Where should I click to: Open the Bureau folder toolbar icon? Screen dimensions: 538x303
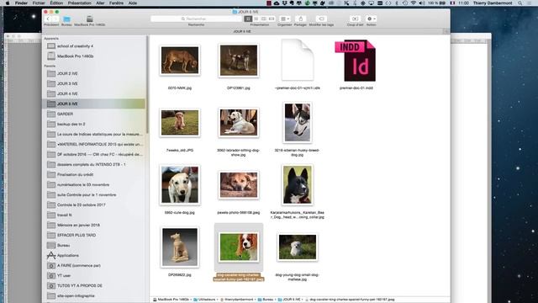(66, 19)
